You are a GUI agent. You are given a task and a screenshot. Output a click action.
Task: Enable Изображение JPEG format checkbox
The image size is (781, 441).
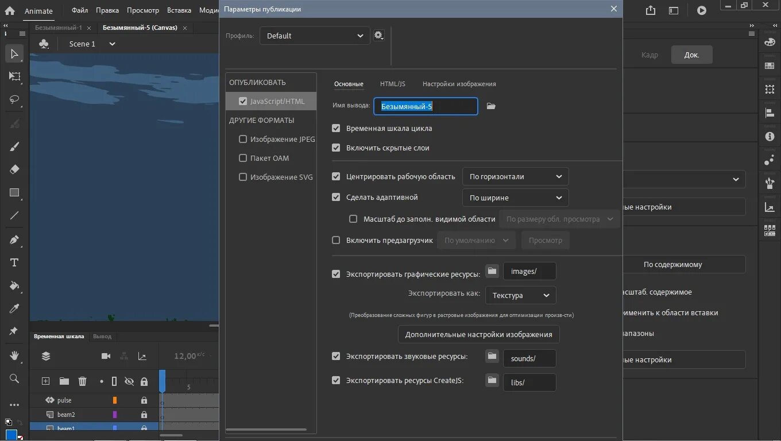[243, 139]
